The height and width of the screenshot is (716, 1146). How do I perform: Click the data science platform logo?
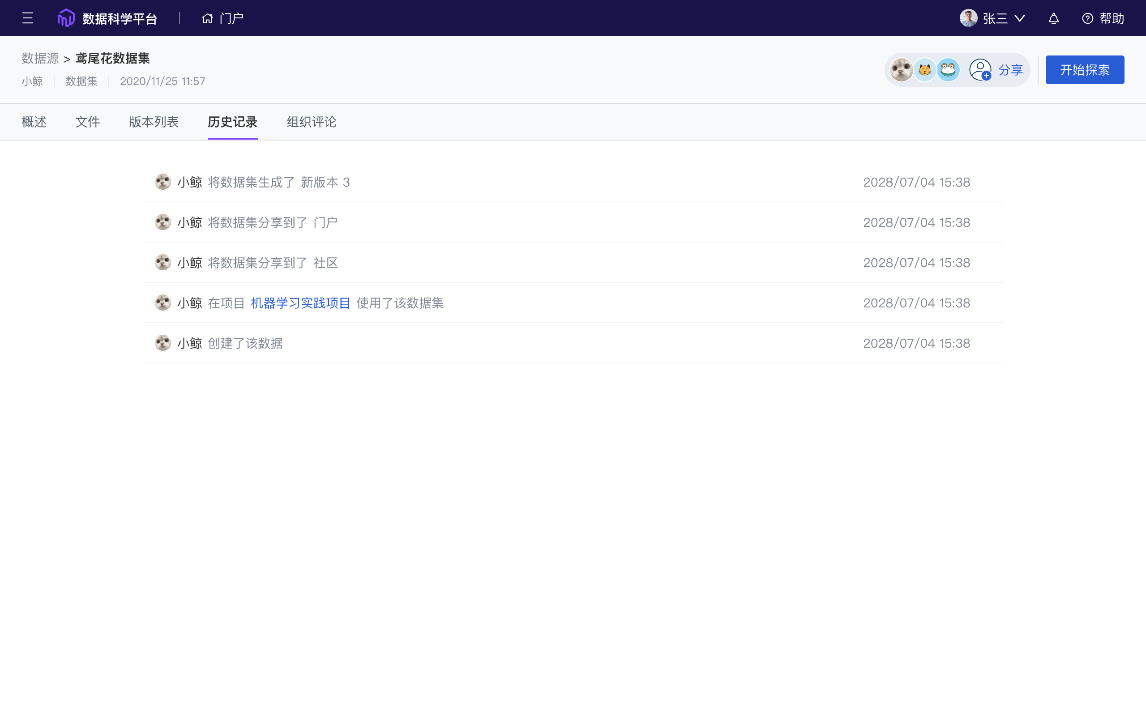(66, 18)
